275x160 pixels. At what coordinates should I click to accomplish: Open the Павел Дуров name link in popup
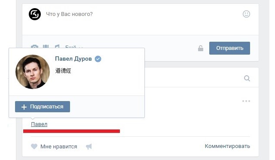tap(73, 58)
